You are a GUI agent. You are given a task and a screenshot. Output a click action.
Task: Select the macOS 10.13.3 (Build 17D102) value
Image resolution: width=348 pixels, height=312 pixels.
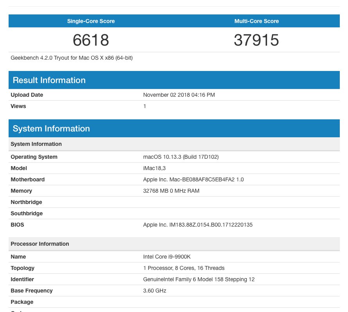tap(181, 157)
